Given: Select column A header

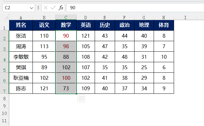Looking at the screenshot, I should (21, 17).
